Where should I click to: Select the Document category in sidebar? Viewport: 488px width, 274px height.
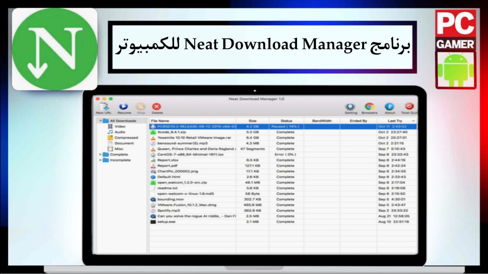121,143
